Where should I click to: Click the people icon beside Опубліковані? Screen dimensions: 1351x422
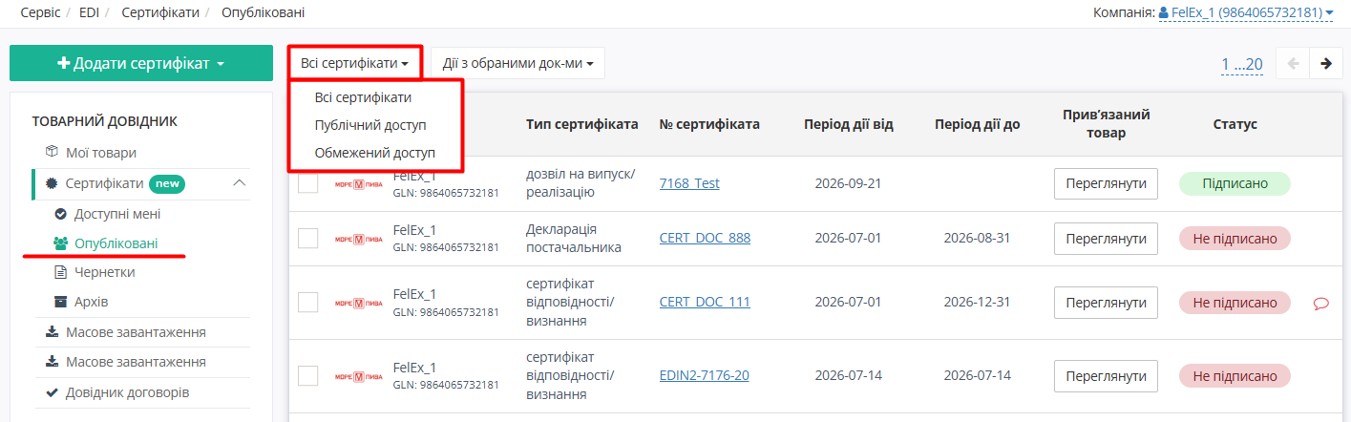61,243
